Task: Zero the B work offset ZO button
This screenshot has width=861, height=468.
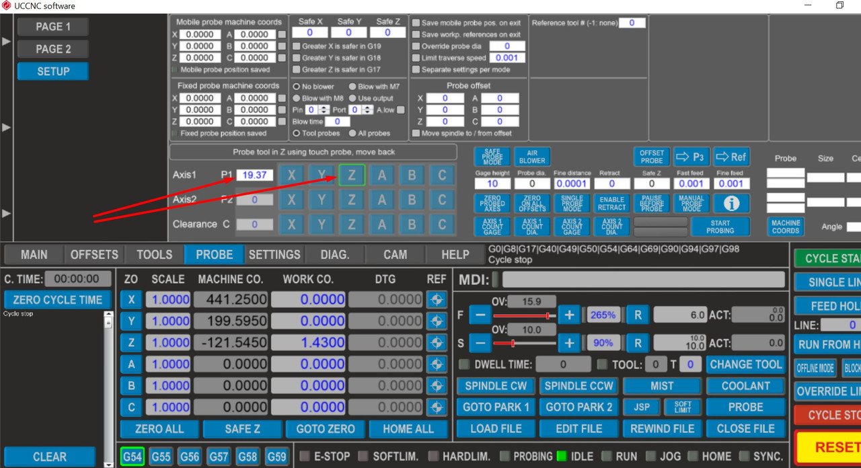Action: (131, 386)
